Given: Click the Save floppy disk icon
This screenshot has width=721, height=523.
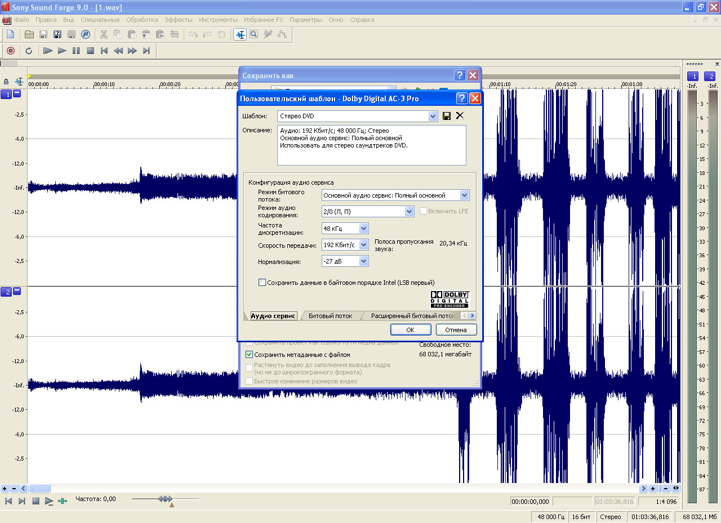Looking at the screenshot, I should click(43, 34).
